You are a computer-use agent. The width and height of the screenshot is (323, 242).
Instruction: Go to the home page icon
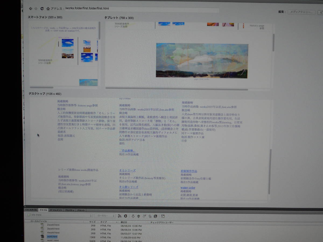(x=48, y=9)
